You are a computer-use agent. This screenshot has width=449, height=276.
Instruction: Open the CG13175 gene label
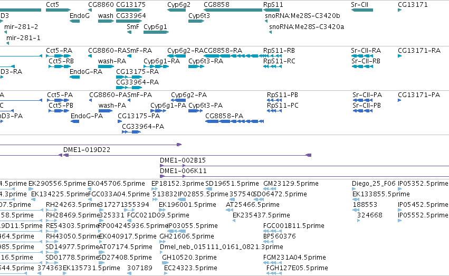131,5
